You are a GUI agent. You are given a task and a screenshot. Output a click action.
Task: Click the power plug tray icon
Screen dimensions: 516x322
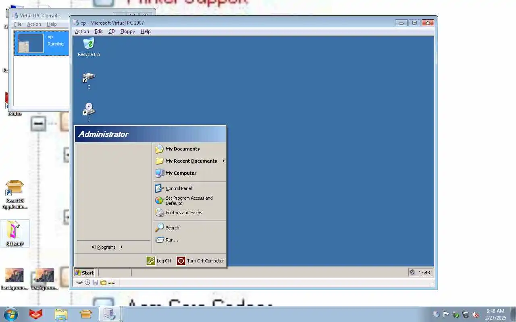pyautogui.click(x=456, y=314)
